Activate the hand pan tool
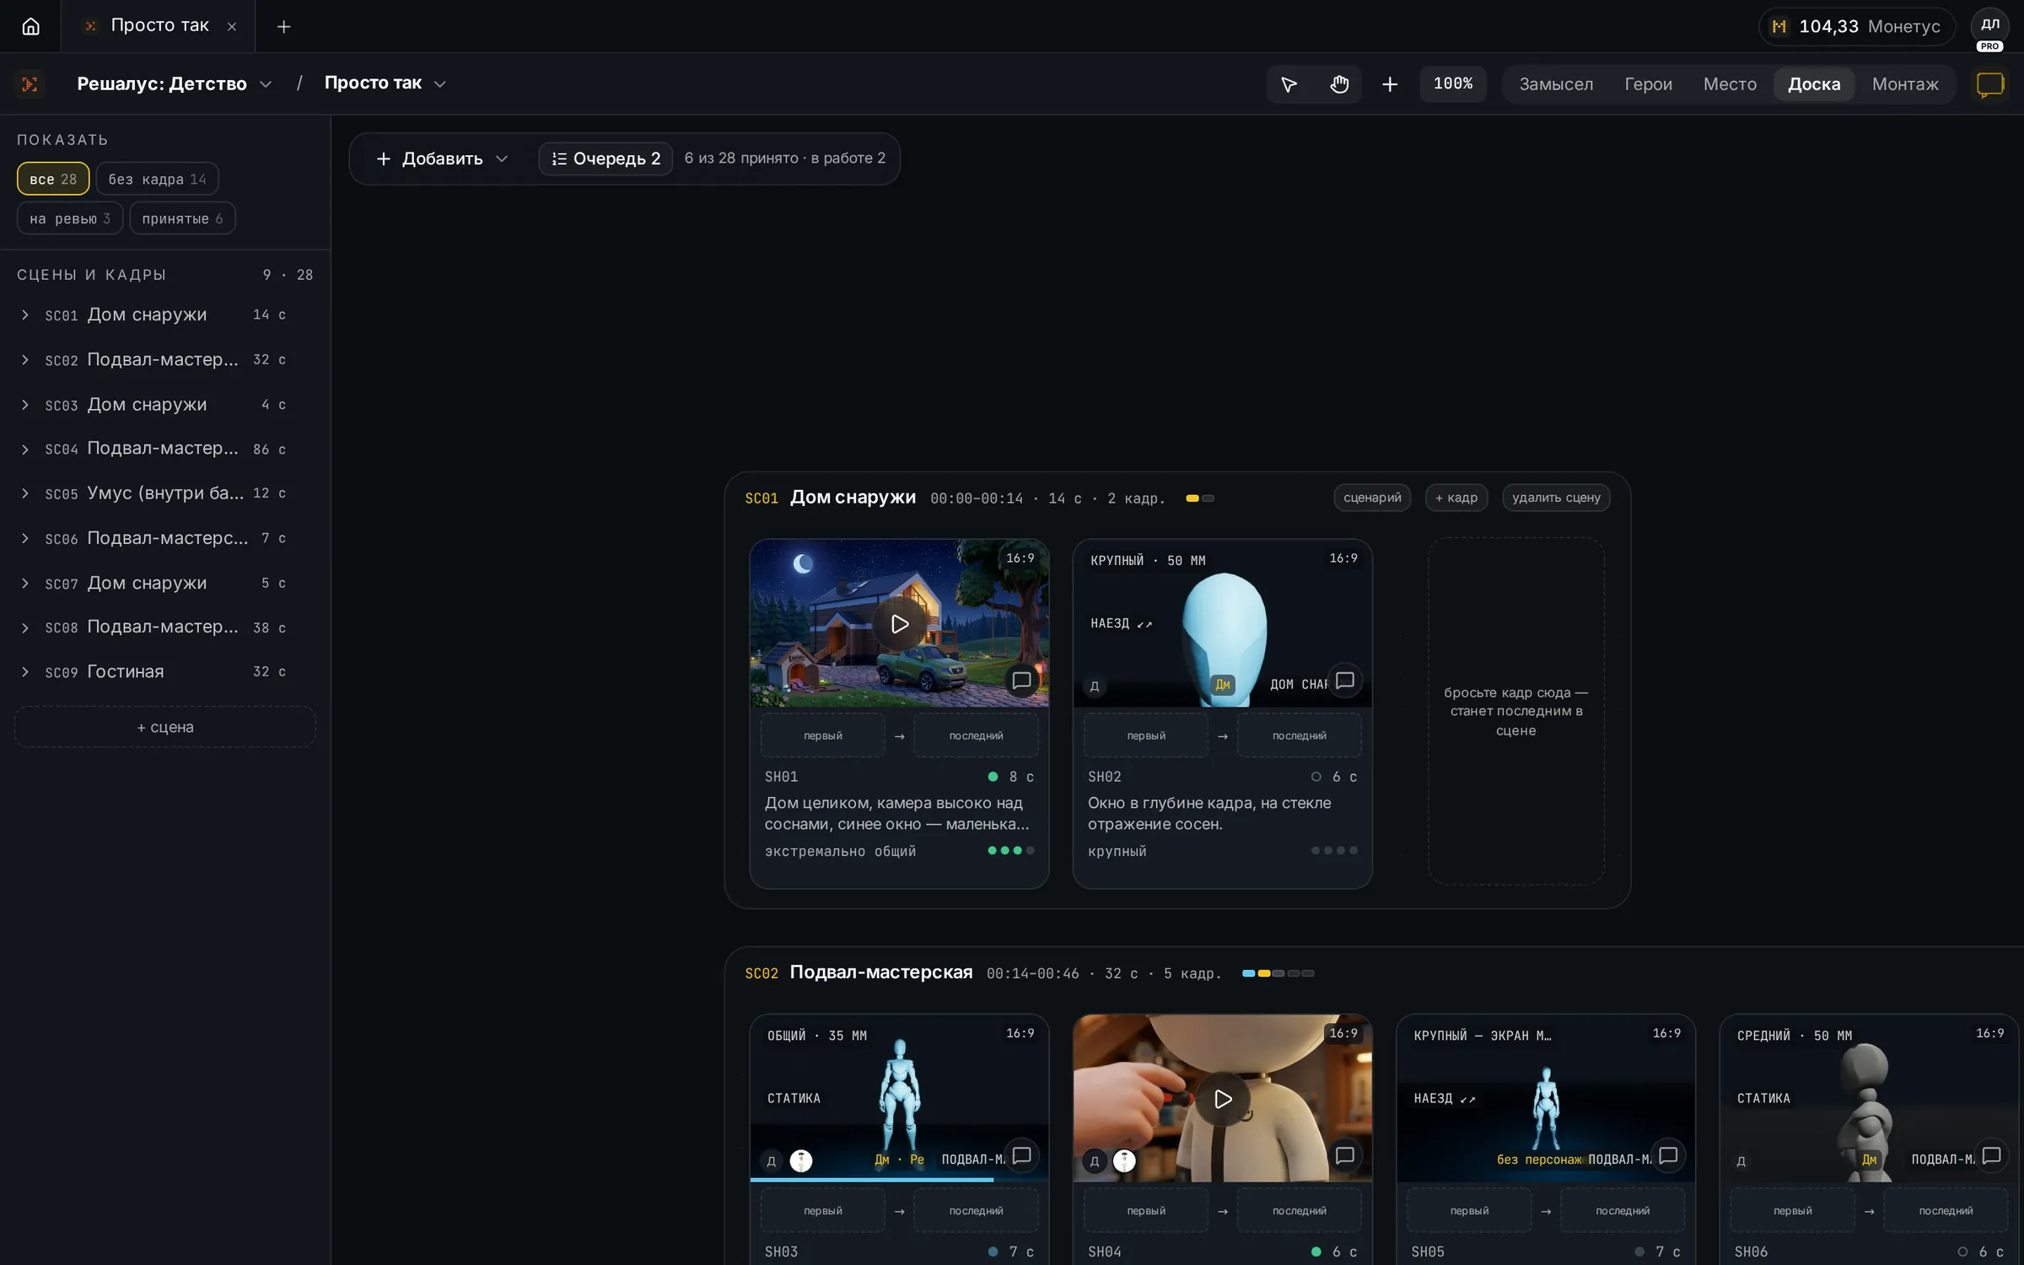 [1339, 84]
